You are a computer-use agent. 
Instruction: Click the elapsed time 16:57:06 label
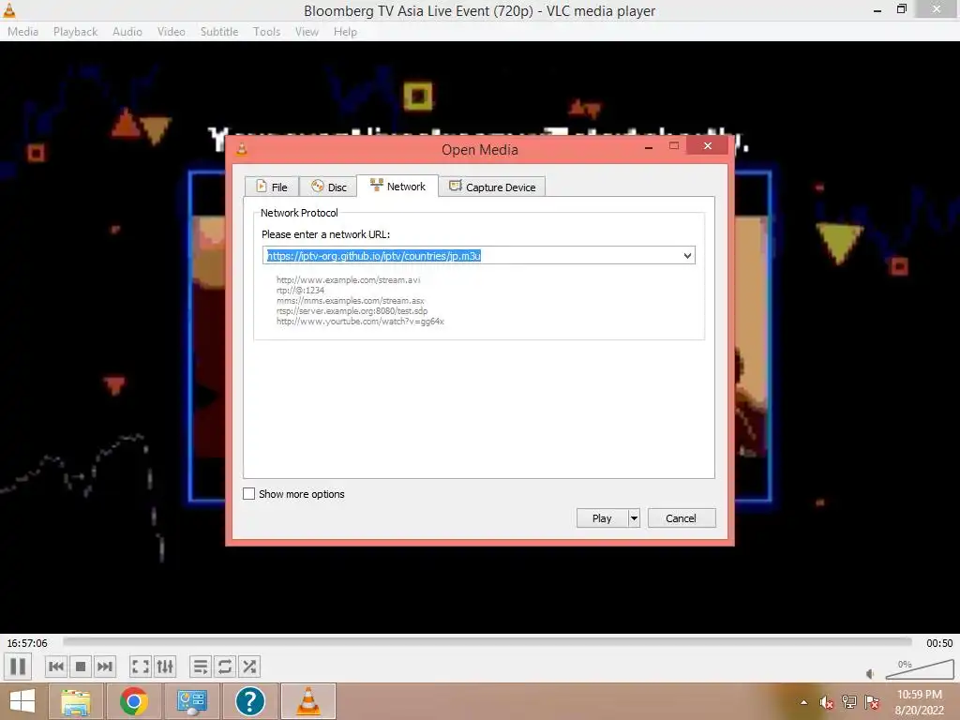click(27, 643)
